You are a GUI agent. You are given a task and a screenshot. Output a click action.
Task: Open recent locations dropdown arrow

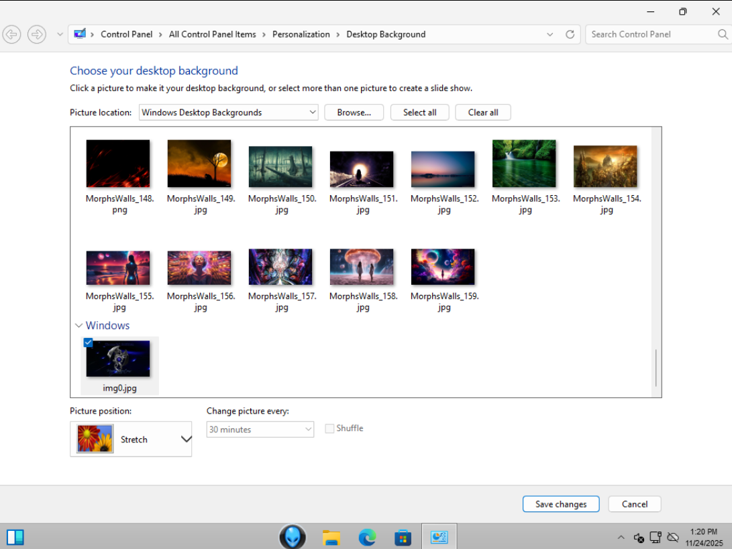[60, 34]
